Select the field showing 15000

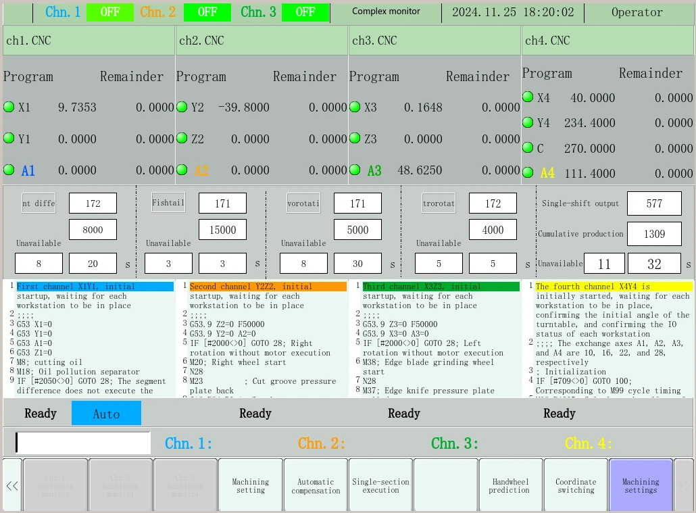pyautogui.click(x=223, y=230)
